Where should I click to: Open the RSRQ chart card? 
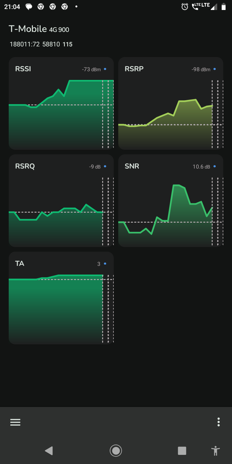point(61,201)
